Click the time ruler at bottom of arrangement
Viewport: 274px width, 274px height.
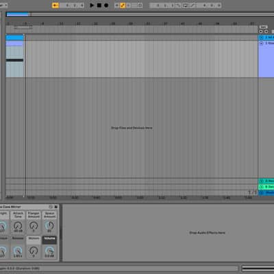click(x=132, y=197)
